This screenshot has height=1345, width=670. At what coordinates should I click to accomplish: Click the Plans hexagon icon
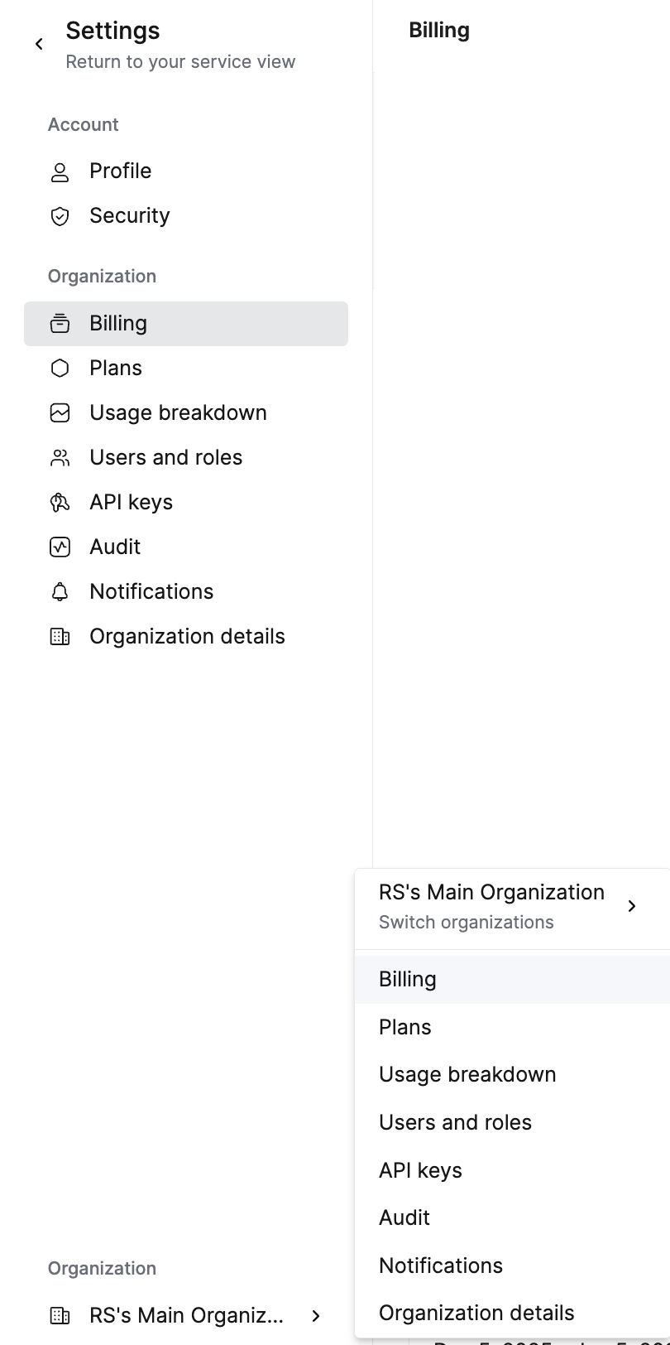[60, 369]
